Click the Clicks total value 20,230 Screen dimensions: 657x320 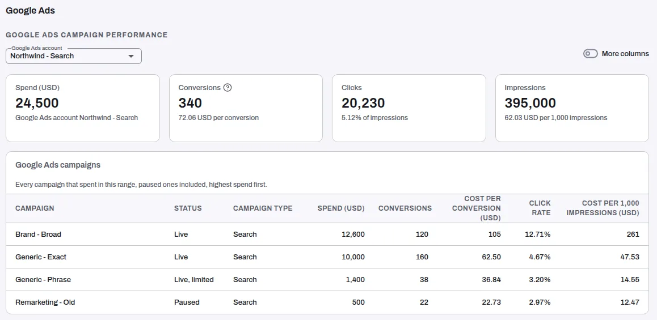pyautogui.click(x=363, y=103)
